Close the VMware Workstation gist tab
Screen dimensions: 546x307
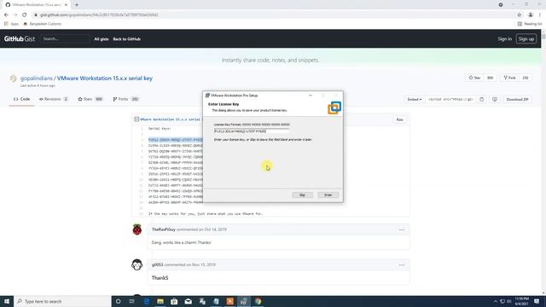click(x=66, y=5)
